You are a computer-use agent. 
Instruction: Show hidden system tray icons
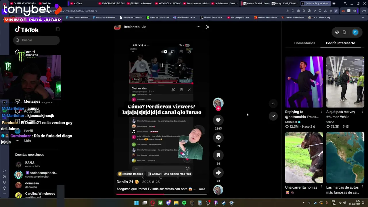(x=304, y=203)
